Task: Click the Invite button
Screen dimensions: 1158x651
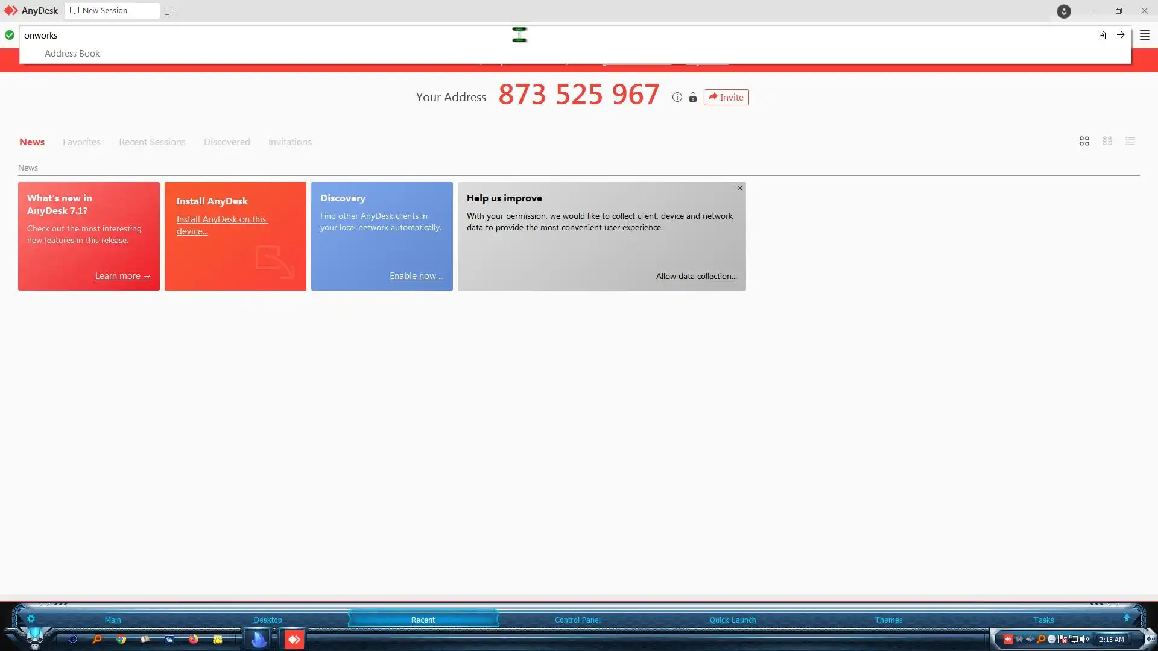Action: click(x=726, y=98)
